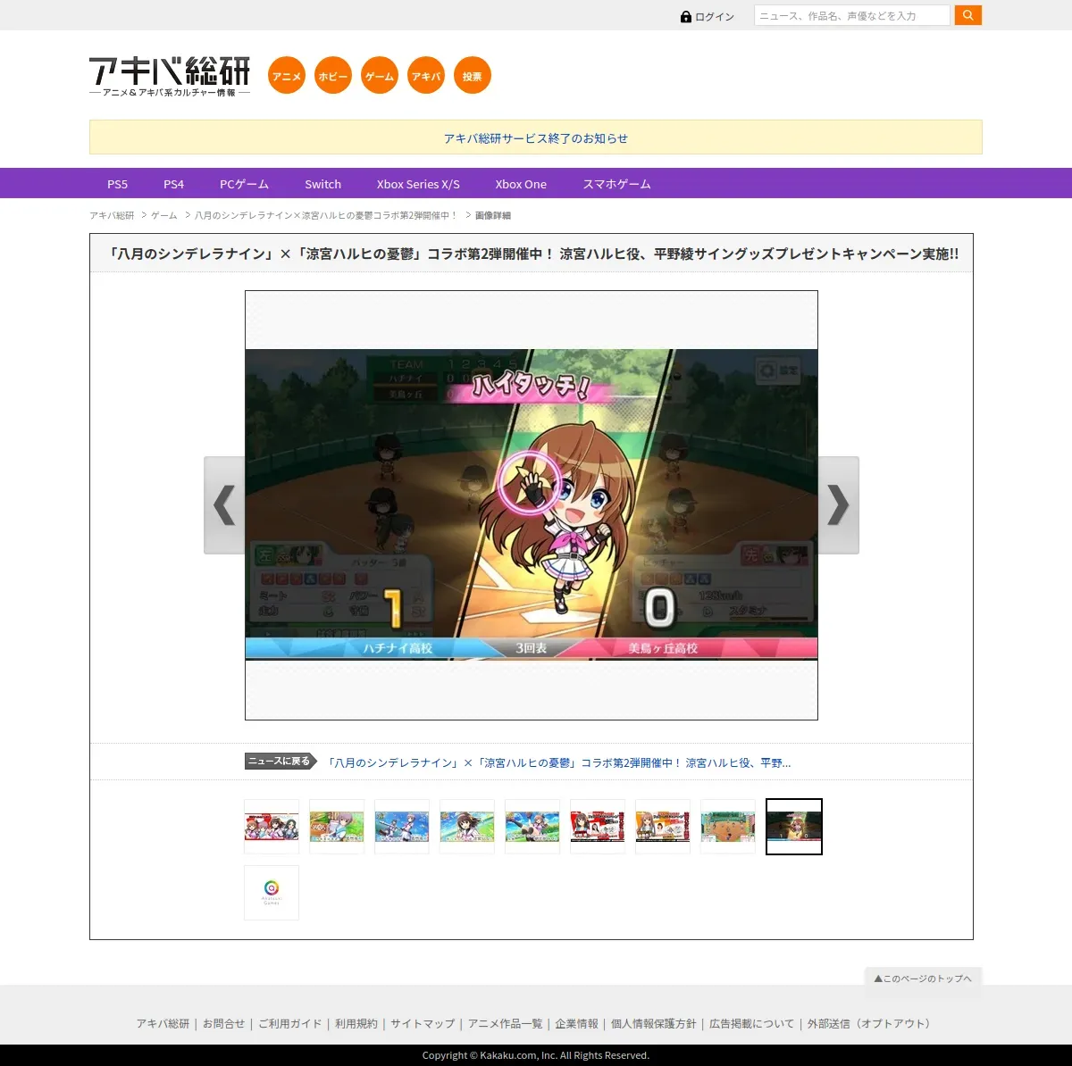Select the sixth gallery thumbnail

point(598,827)
